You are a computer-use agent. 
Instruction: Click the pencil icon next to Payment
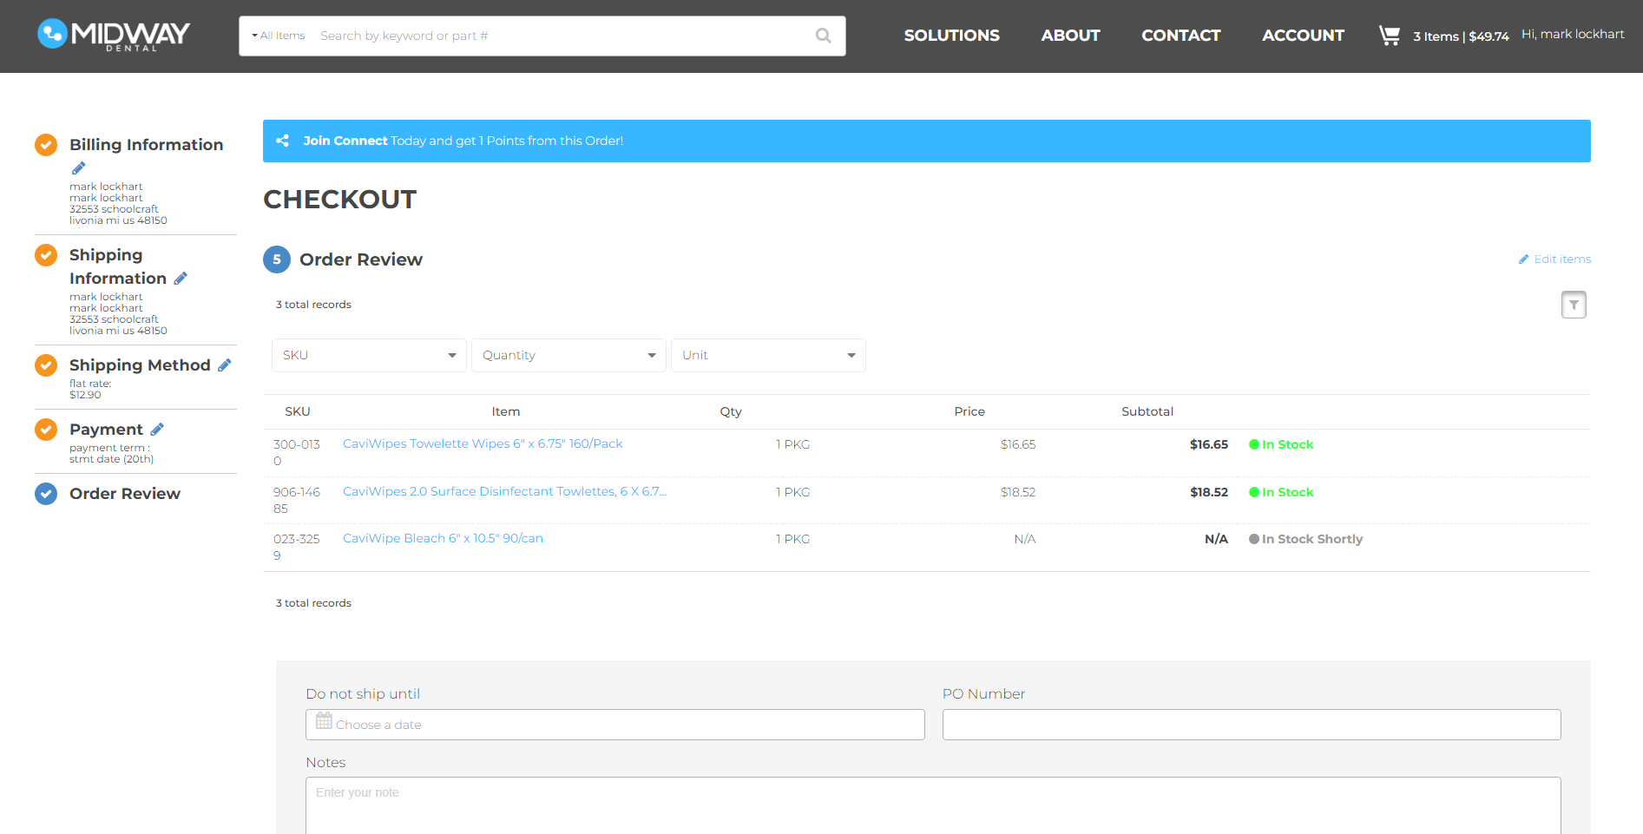pyautogui.click(x=157, y=430)
